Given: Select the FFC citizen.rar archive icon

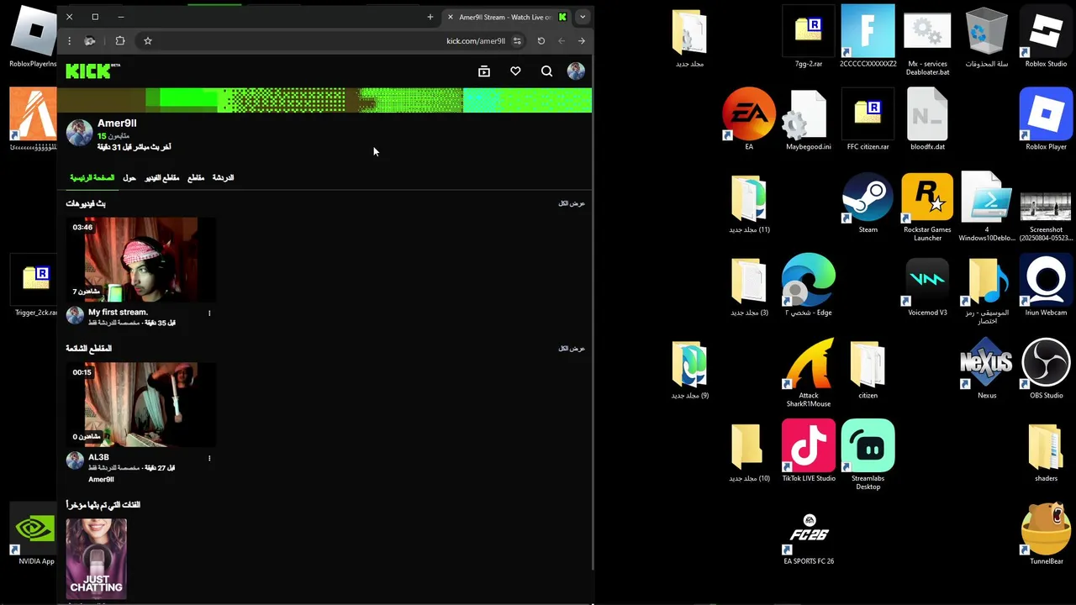Looking at the screenshot, I should point(868,119).
